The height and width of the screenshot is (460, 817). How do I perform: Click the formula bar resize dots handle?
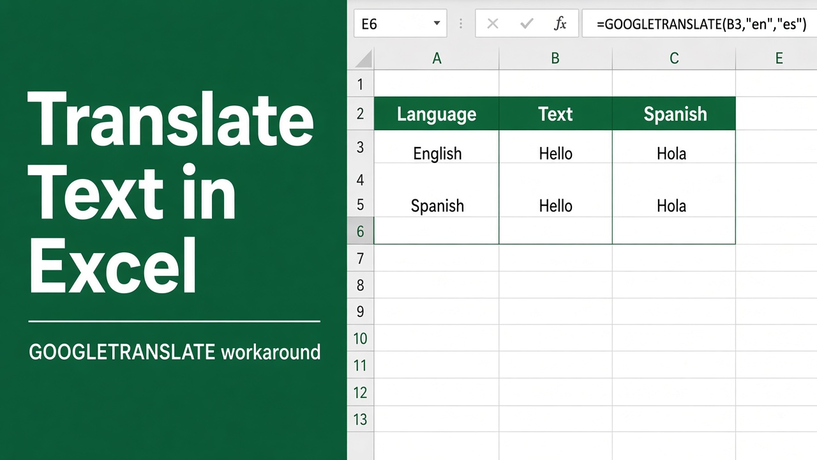pyautogui.click(x=461, y=24)
